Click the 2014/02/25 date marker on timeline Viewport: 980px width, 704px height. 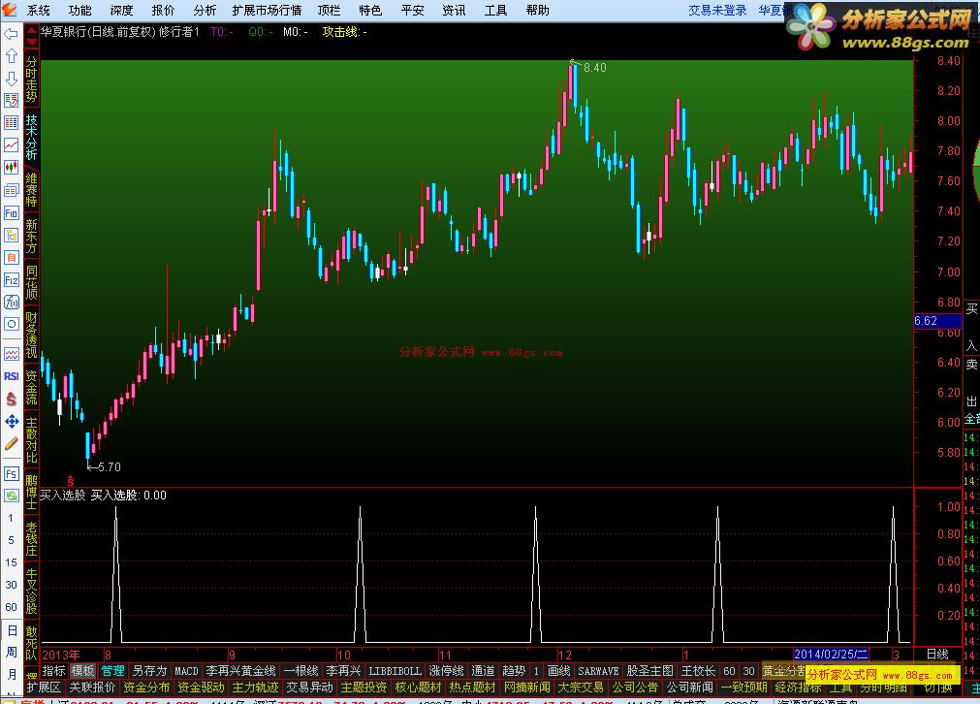click(831, 655)
